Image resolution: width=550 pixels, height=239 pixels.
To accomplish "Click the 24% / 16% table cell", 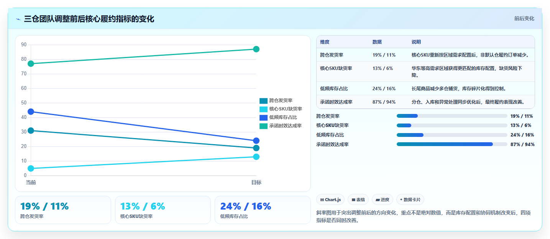I will pyautogui.click(x=384, y=89).
